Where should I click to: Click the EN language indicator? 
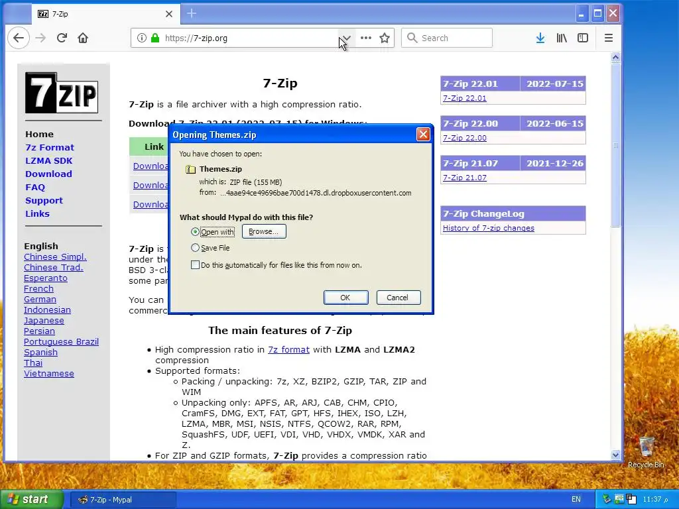pyautogui.click(x=576, y=500)
